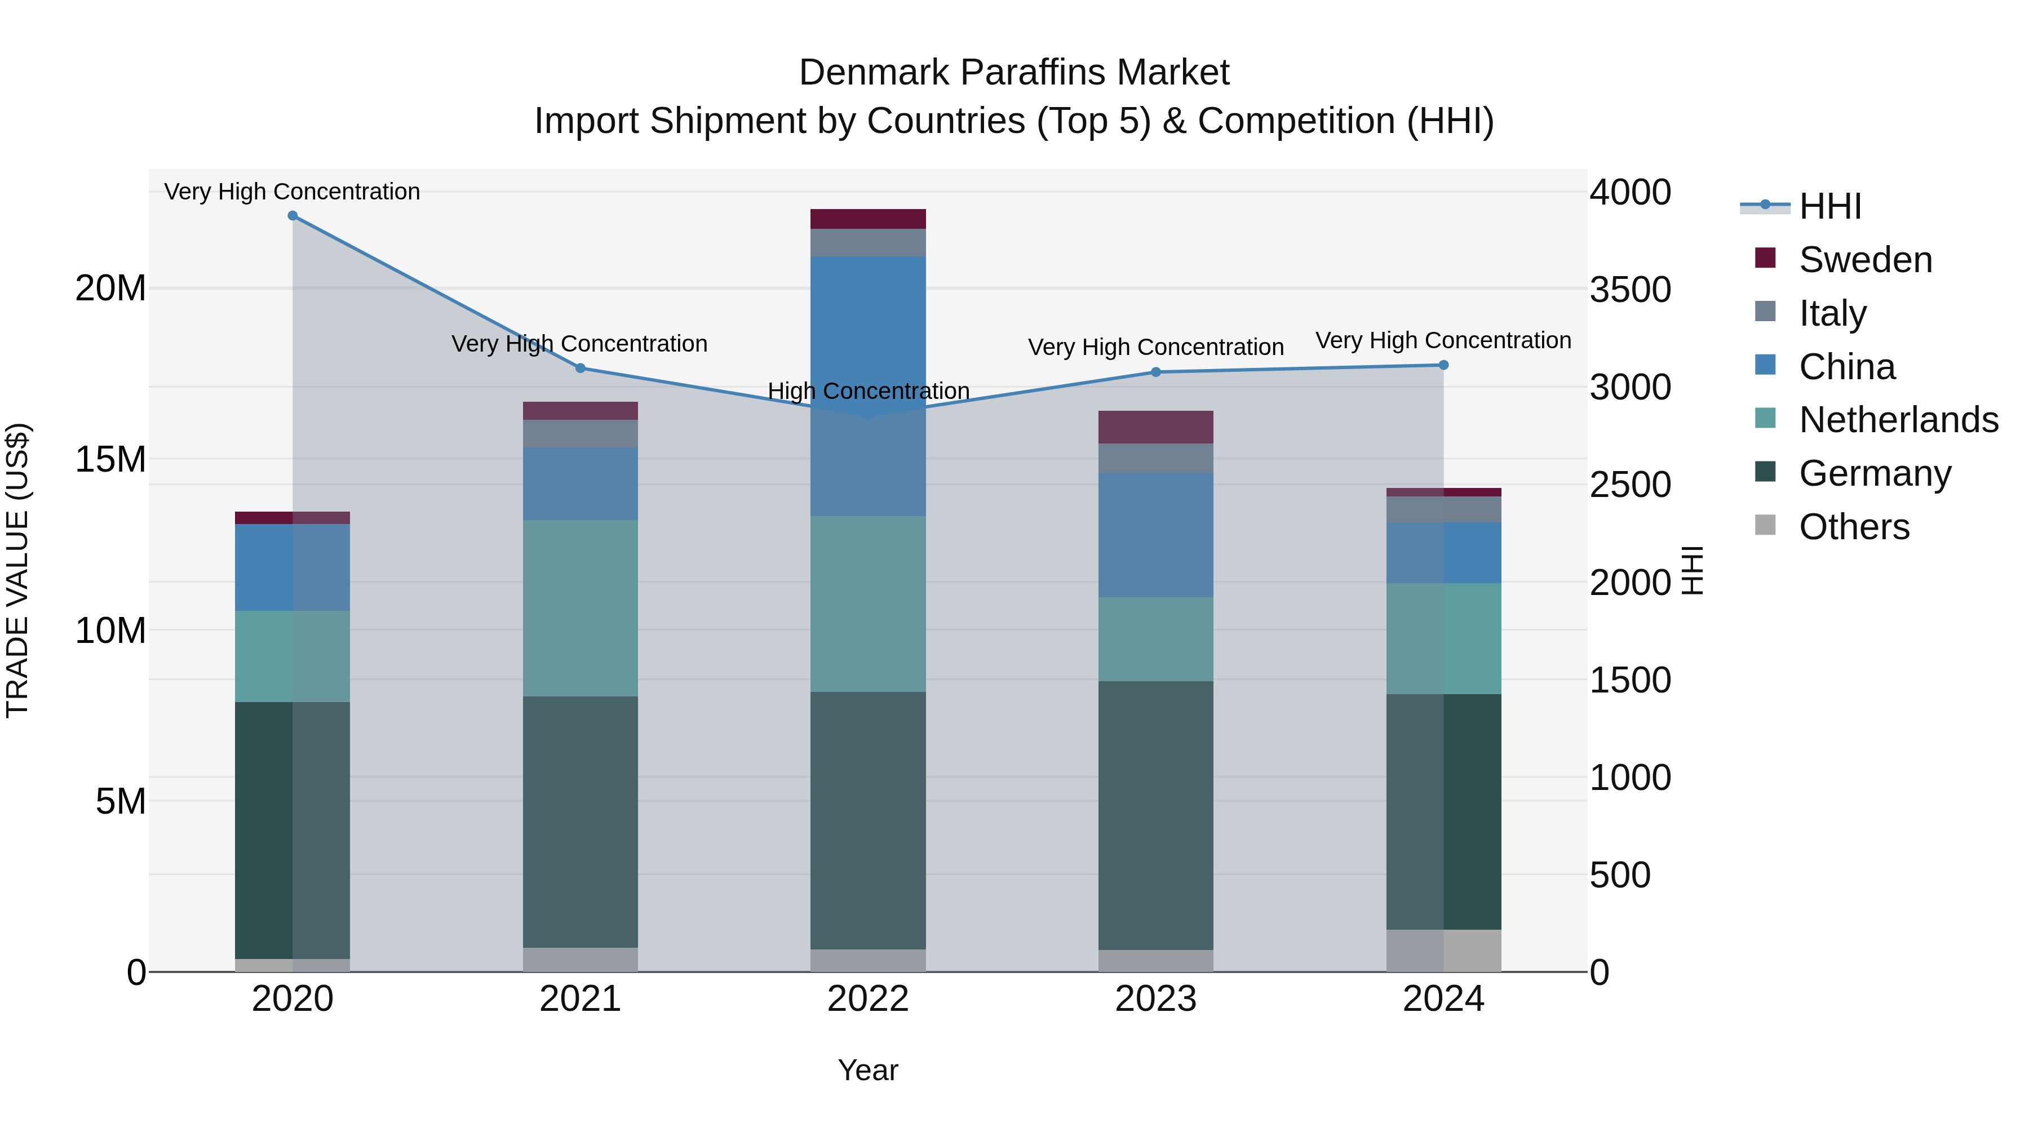Click the 2022 x-axis tick label
This screenshot has width=2029, height=1141.
click(x=868, y=999)
